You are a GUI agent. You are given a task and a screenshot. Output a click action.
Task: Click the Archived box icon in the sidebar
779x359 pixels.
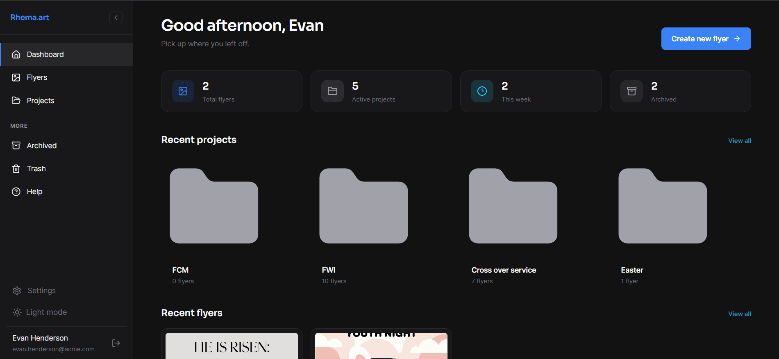coord(16,145)
